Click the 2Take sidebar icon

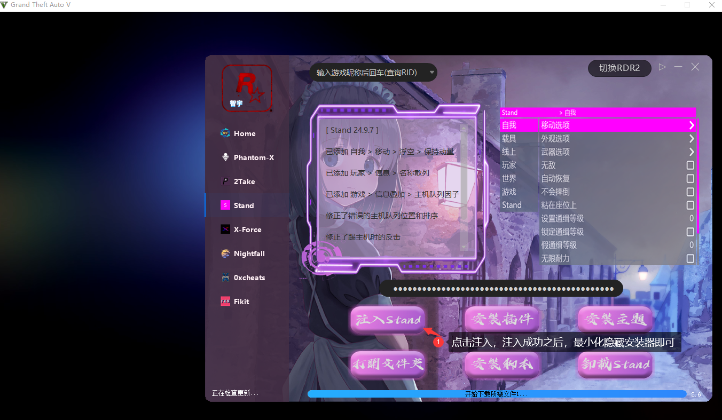(x=225, y=181)
